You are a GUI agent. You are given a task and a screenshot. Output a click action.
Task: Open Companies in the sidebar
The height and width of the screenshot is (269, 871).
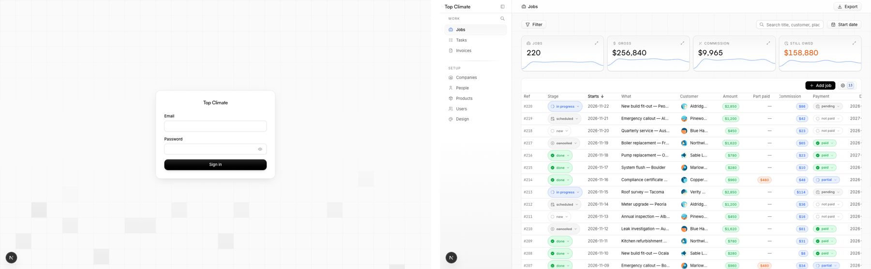[476, 77]
